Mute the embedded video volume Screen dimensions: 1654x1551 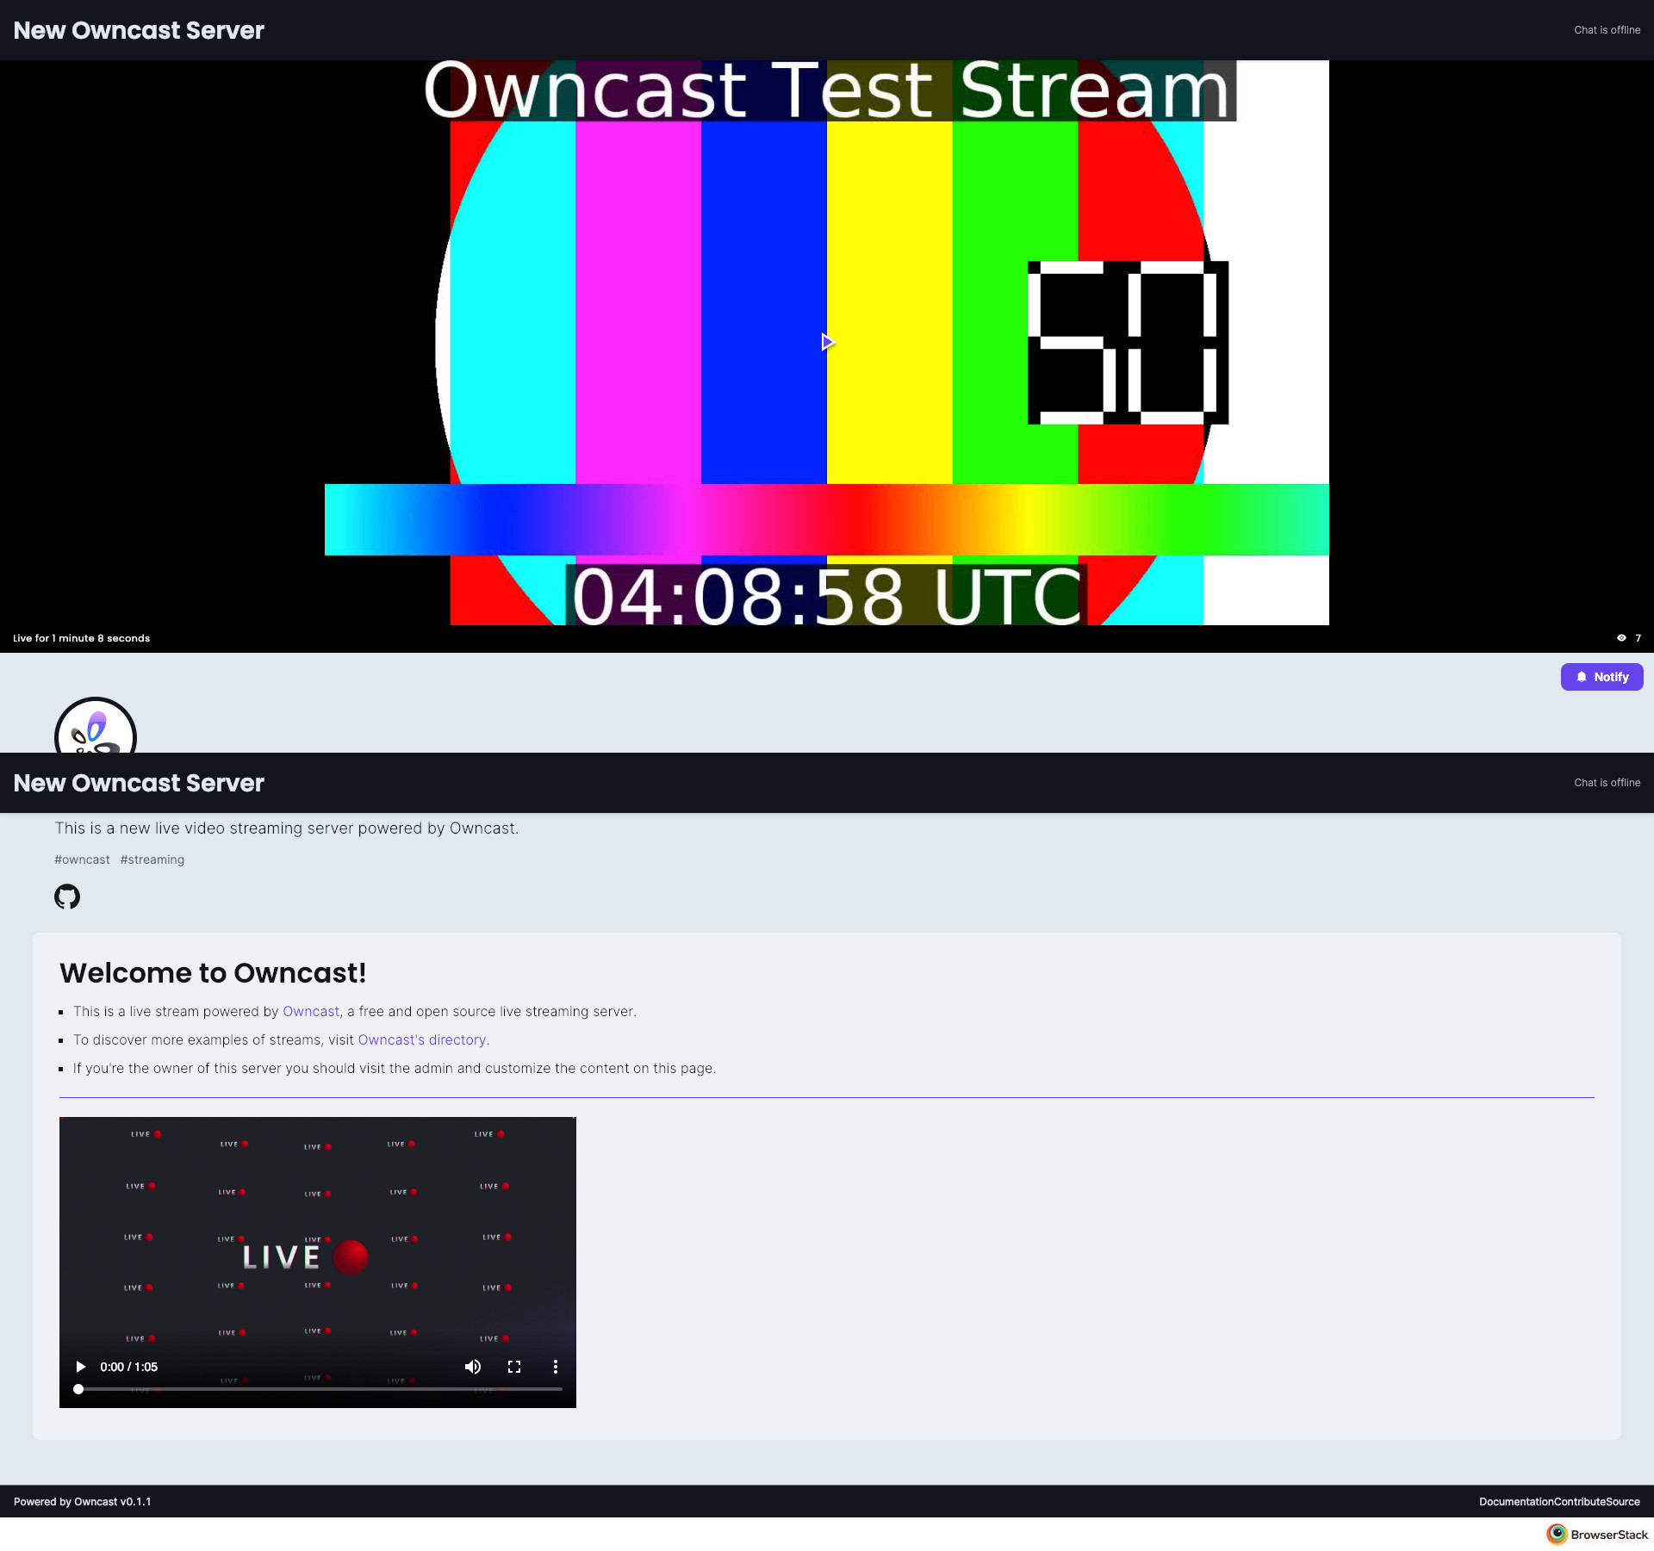pos(473,1367)
